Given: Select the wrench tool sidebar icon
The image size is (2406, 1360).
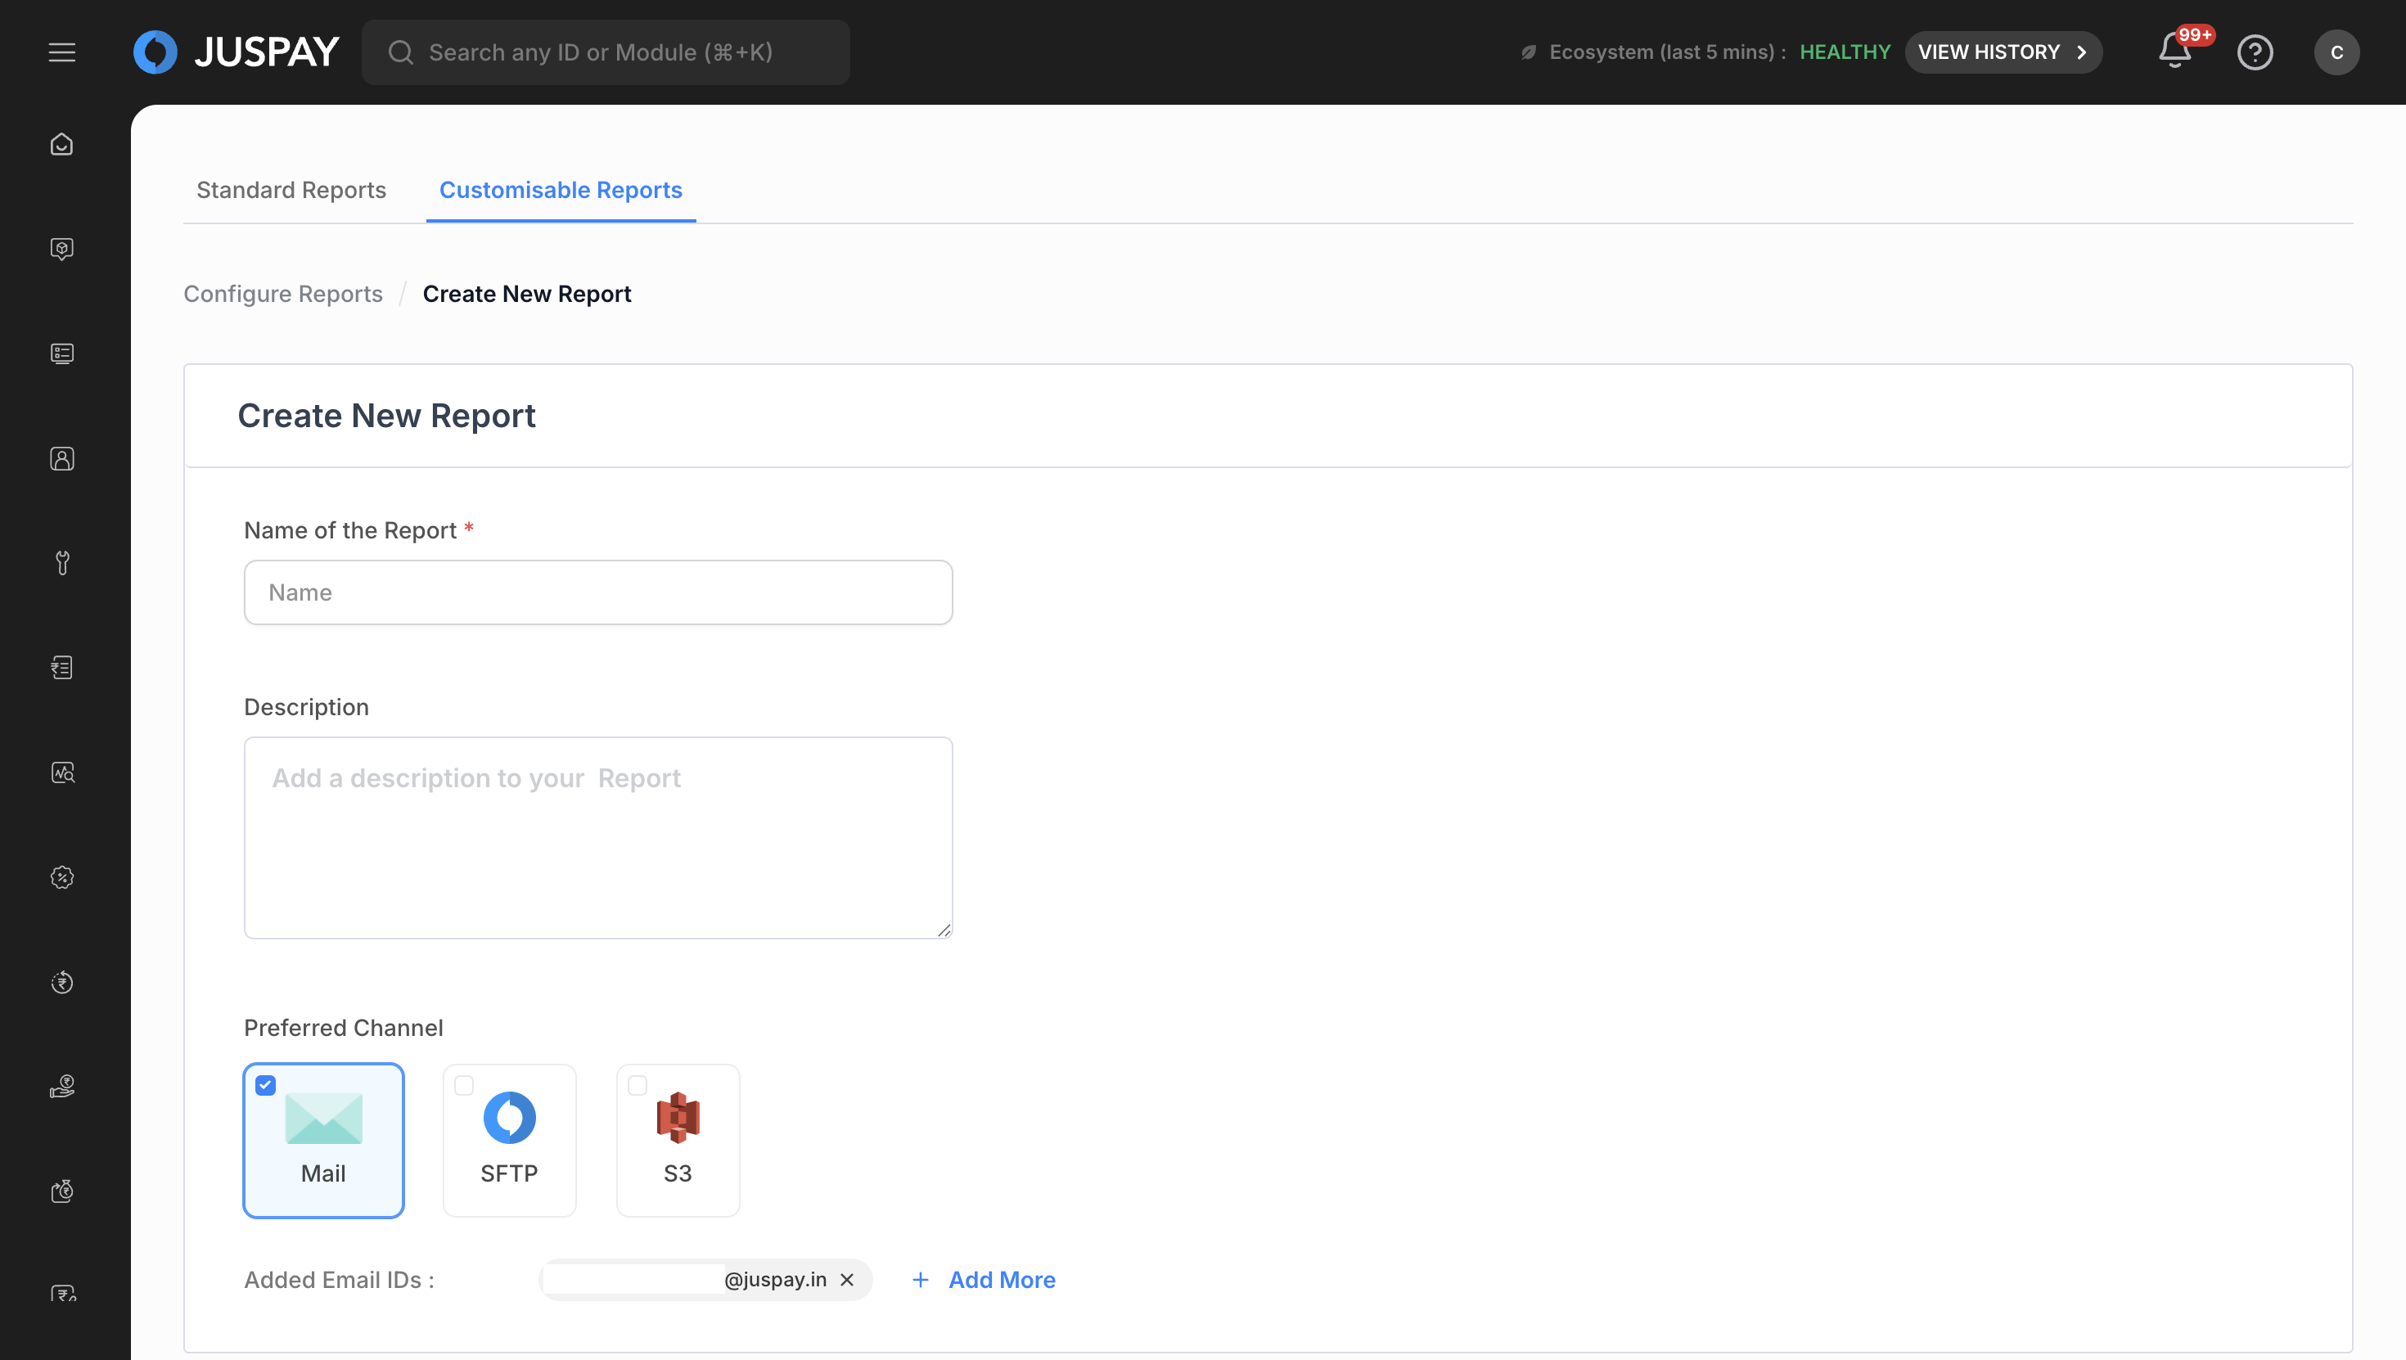Looking at the screenshot, I should tap(61, 562).
